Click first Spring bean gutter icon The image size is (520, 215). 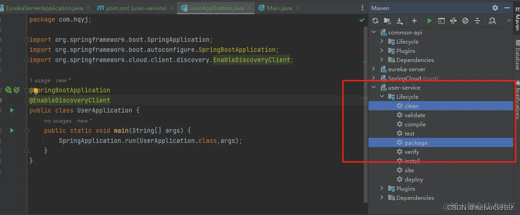click(x=9, y=90)
